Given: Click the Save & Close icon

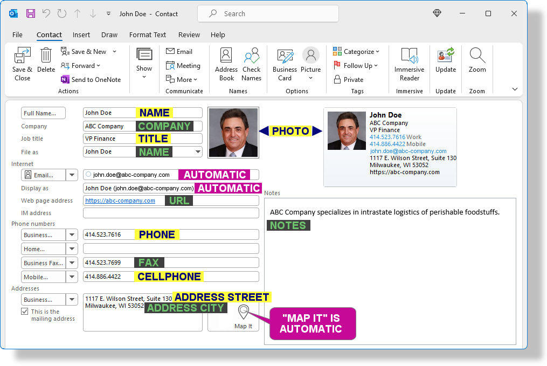Looking at the screenshot, I should click(x=22, y=63).
